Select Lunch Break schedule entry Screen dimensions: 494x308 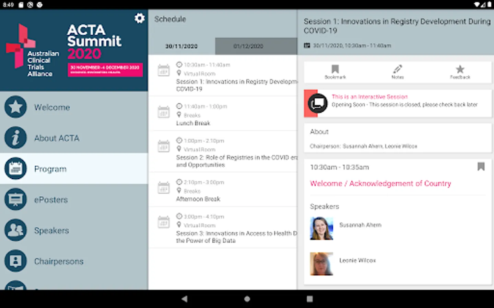click(223, 114)
